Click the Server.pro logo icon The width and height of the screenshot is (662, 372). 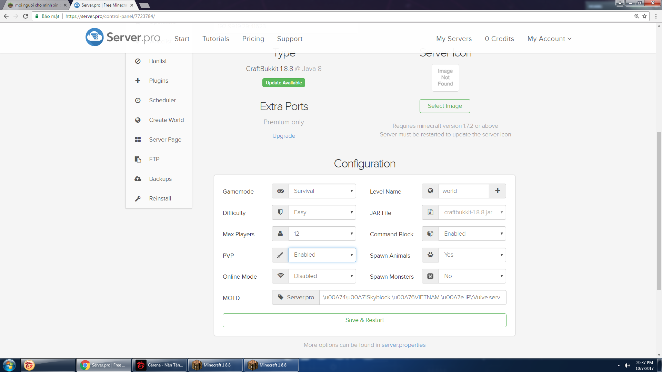(94, 37)
